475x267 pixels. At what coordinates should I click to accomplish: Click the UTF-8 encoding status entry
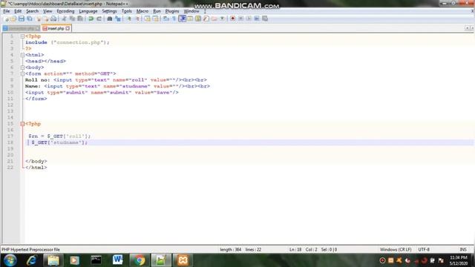(424, 250)
